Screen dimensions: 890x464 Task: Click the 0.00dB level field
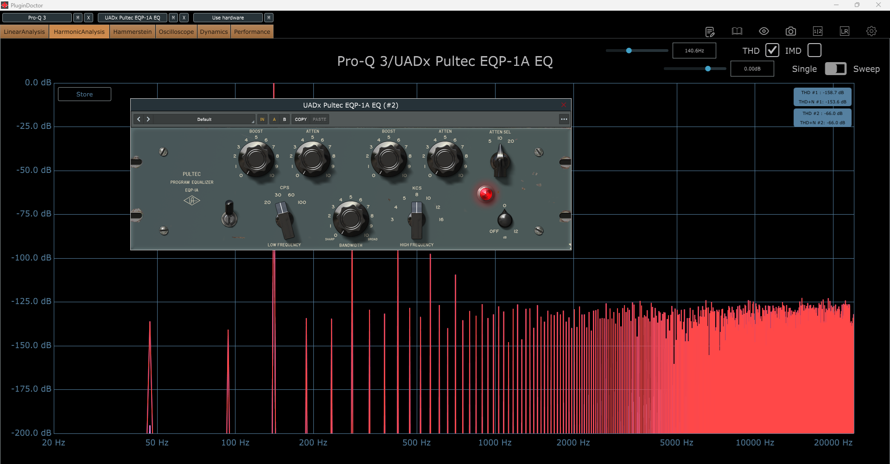[x=752, y=69]
